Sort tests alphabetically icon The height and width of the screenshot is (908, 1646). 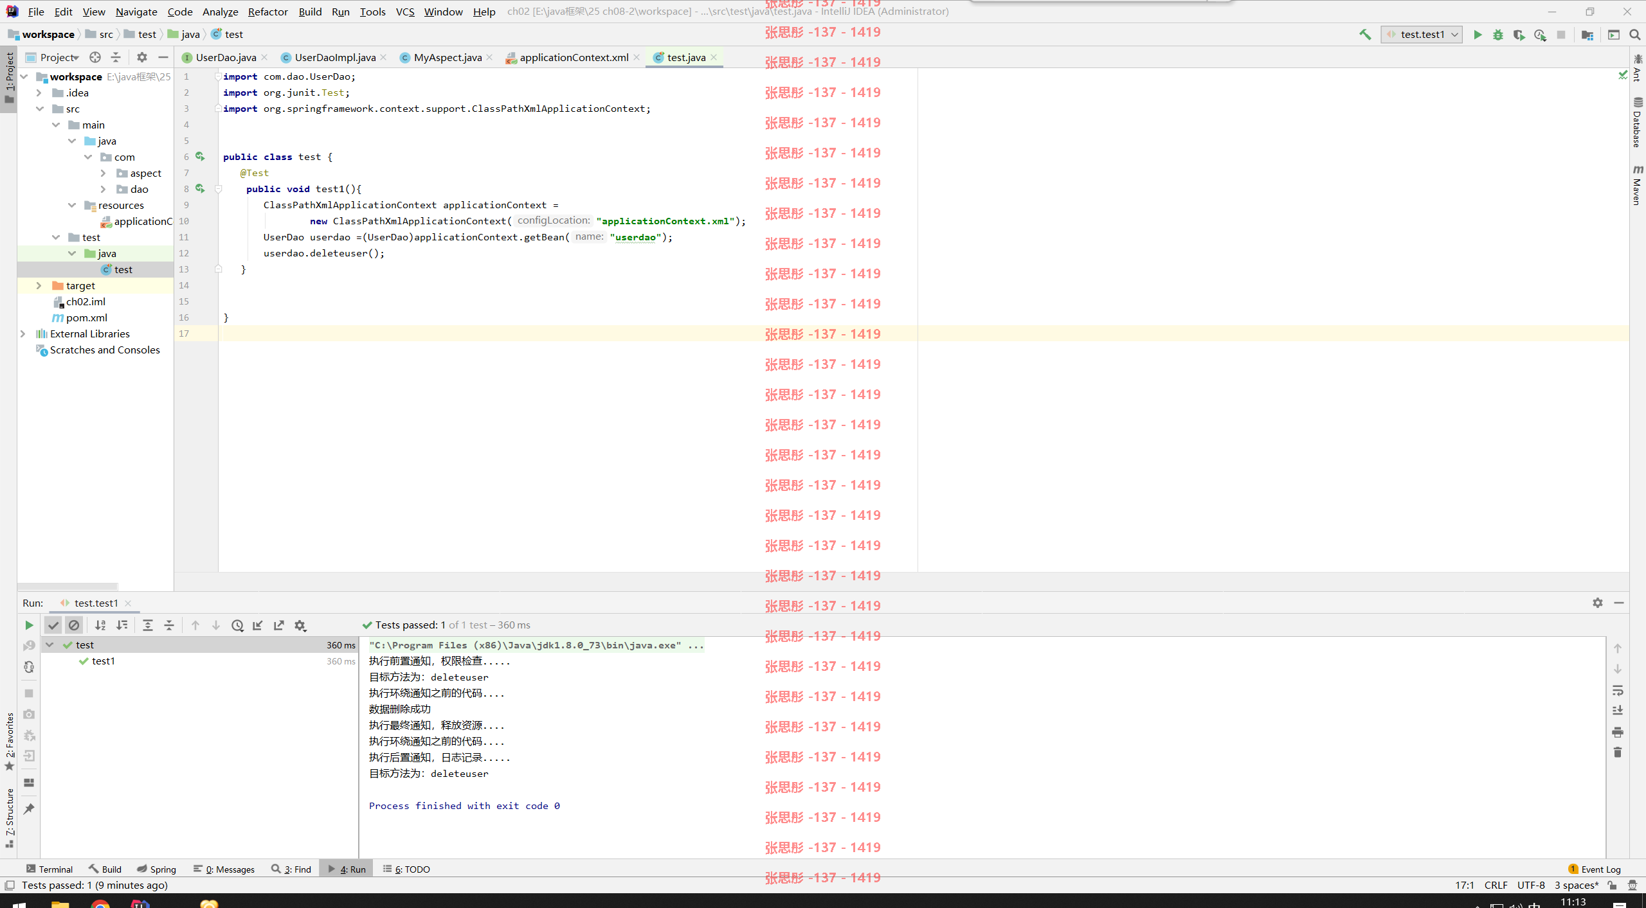[100, 625]
